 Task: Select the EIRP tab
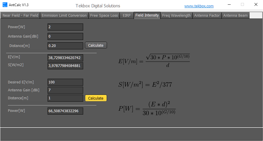[x=127, y=16]
